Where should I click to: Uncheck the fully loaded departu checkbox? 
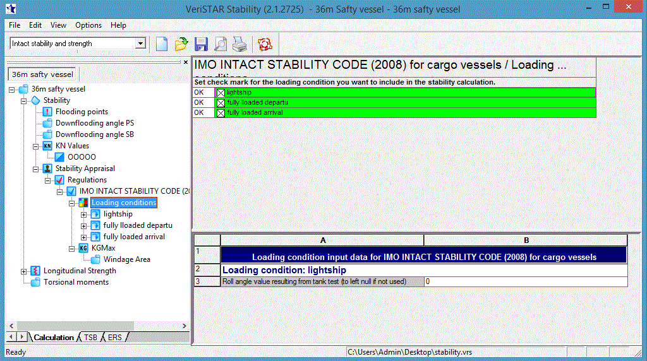221,103
